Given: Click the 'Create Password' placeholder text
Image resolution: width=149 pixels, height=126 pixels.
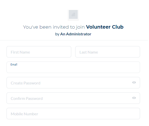Looking at the screenshot, I should 26,84.
